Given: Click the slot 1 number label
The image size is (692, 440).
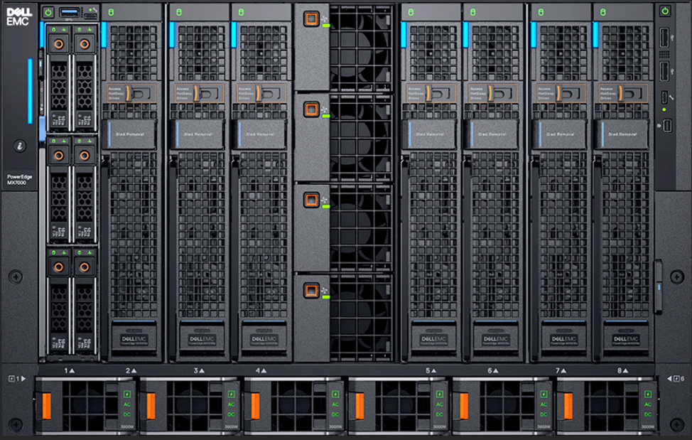Looking at the screenshot, I should [70, 371].
